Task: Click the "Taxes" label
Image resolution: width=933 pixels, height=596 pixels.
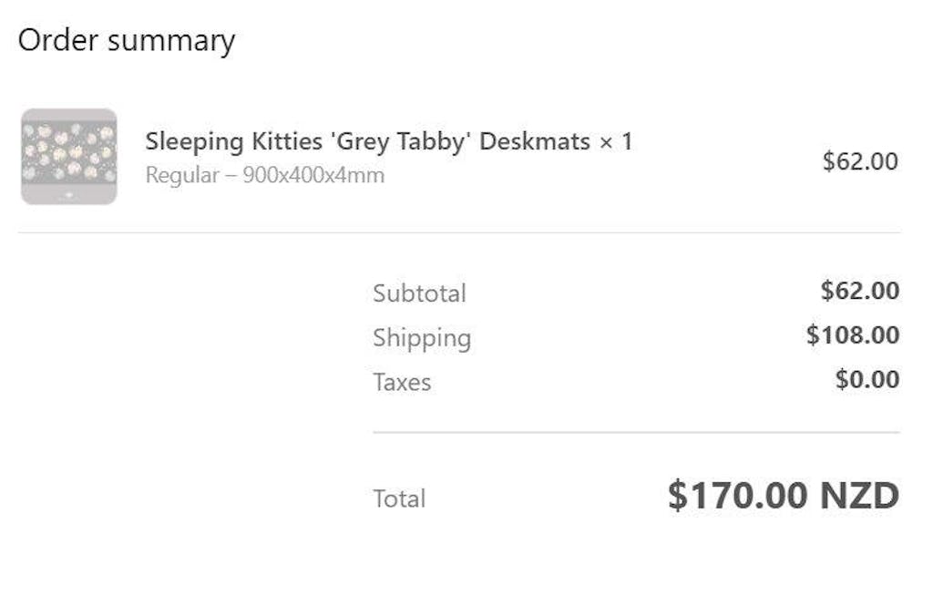Action: [x=402, y=382]
